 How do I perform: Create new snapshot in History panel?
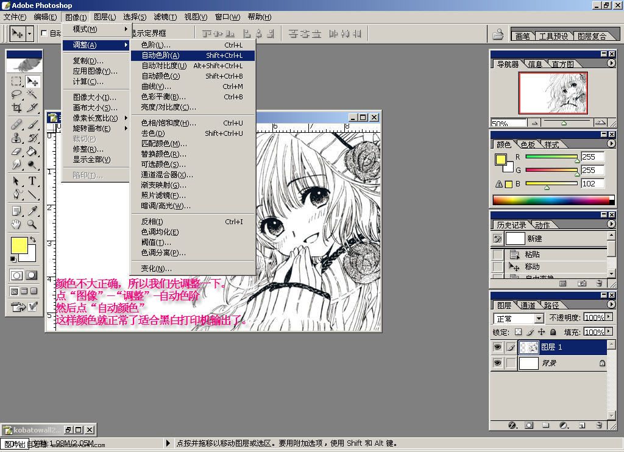(582, 283)
